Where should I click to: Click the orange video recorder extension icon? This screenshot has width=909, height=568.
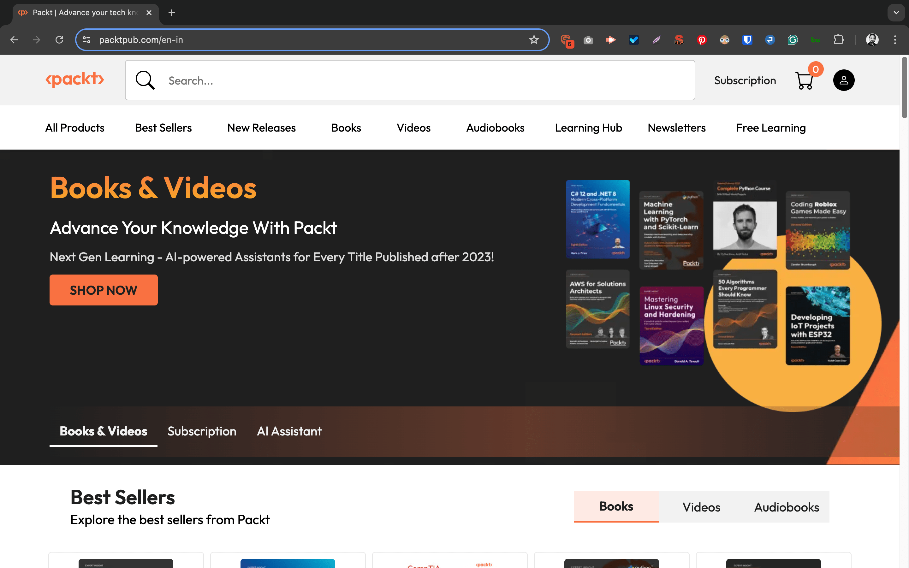click(x=611, y=40)
